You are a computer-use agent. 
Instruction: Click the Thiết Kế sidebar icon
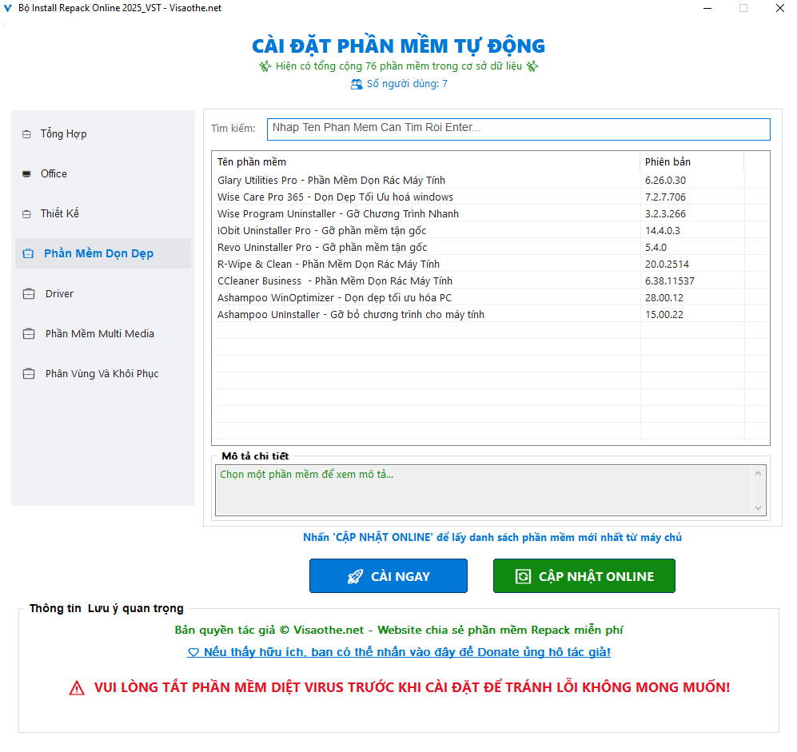point(26,214)
